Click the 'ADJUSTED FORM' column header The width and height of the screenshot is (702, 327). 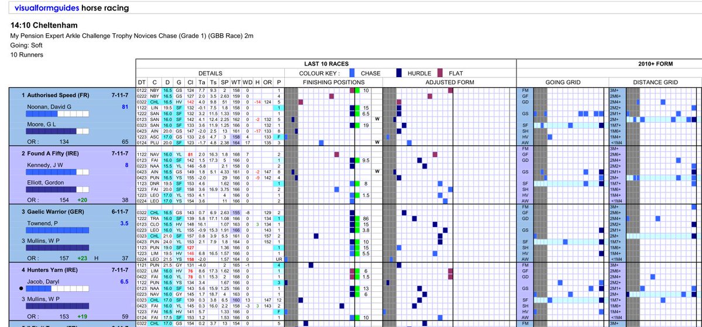(x=449, y=82)
